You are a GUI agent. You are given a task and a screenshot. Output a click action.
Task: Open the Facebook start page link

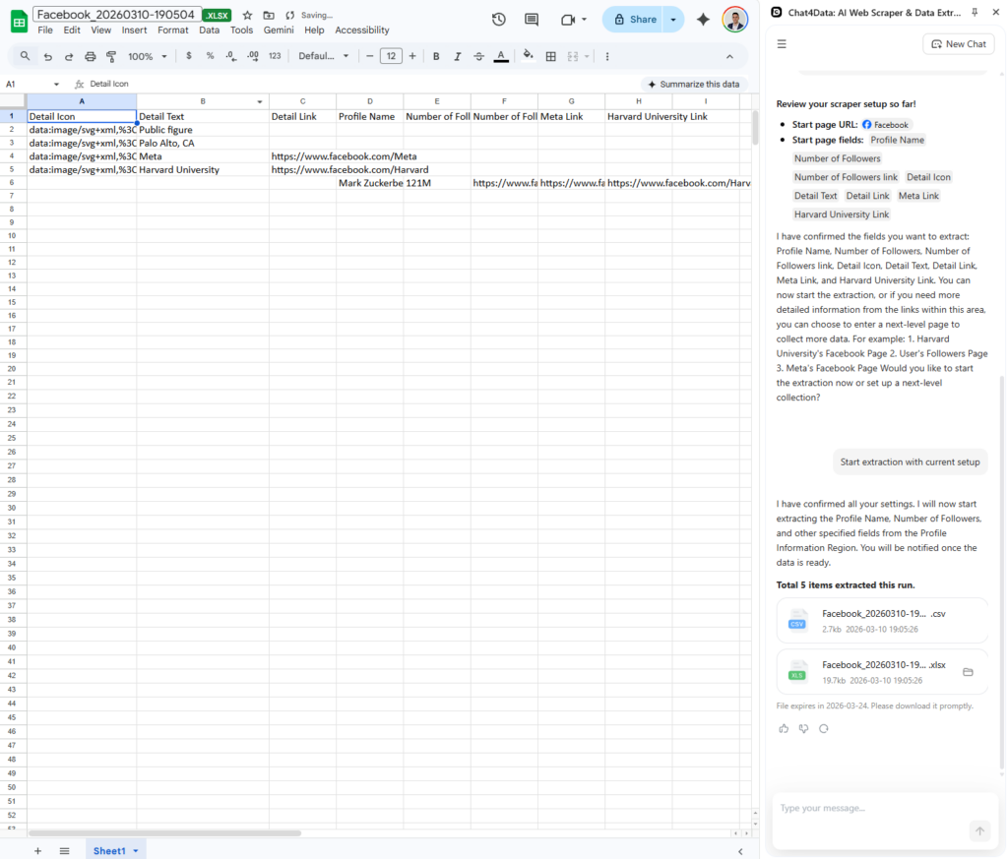885,125
